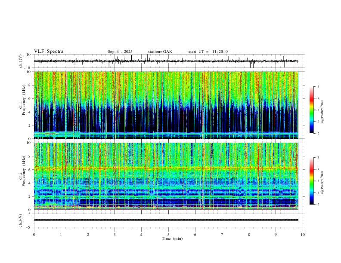Click the "Time (min)" axis label
Screen dimensions: 341x263
(172, 239)
